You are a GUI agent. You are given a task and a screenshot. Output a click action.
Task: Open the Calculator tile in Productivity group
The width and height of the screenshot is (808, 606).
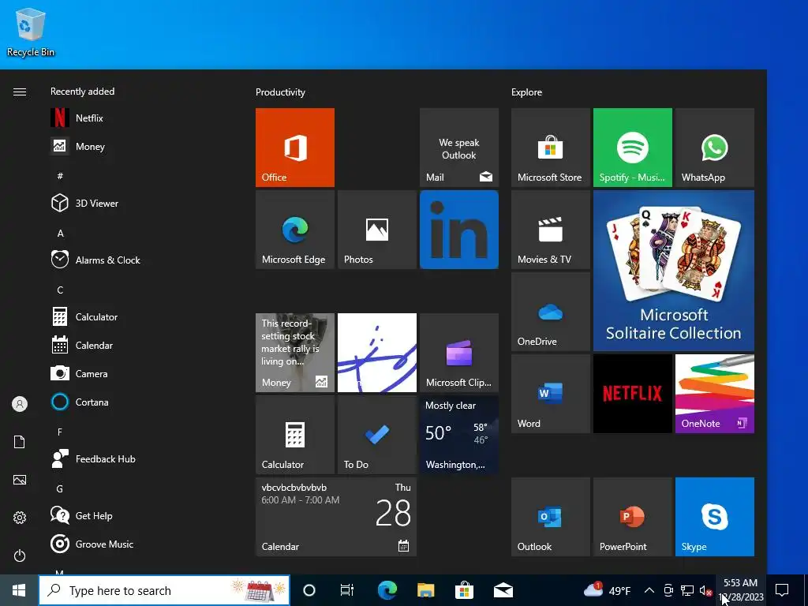point(295,435)
